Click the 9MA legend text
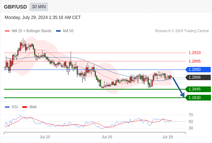The height and width of the screenshot is (143, 212). pos(33,107)
